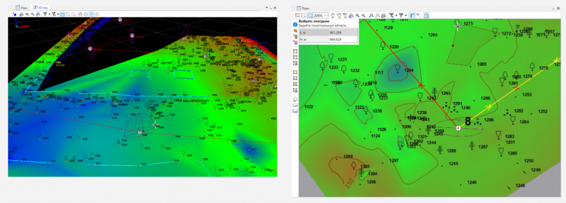Click point label 1122 on plan

click(308, 107)
